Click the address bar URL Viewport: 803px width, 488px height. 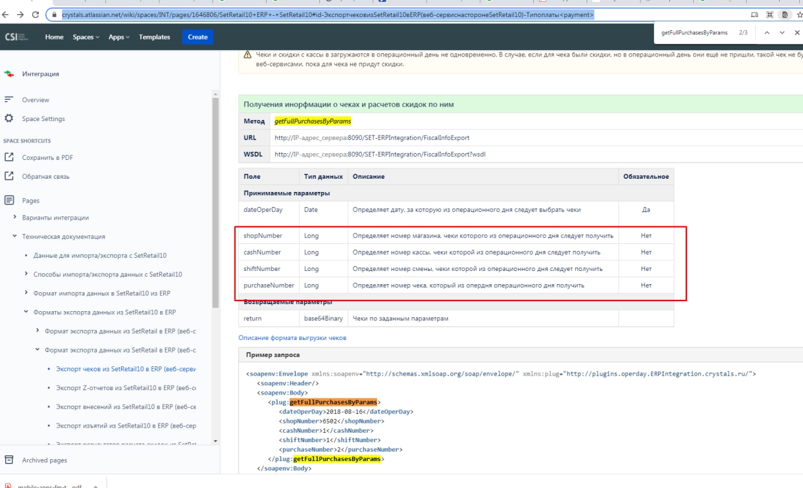click(327, 14)
